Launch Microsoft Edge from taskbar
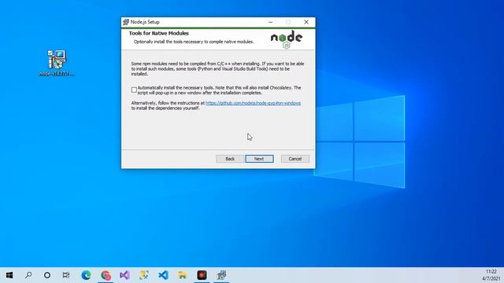504x283 pixels. (x=86, y=275)
